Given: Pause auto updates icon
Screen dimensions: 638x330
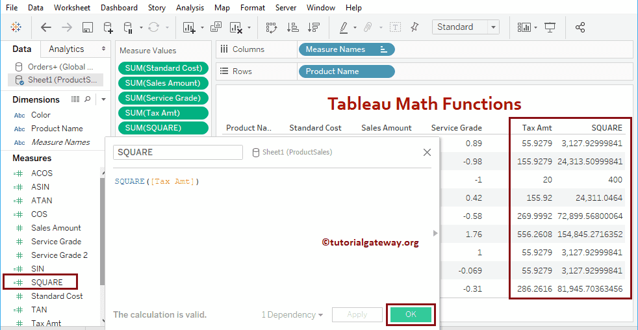Looking at the screenshot, I should click(x=128, y=27).
